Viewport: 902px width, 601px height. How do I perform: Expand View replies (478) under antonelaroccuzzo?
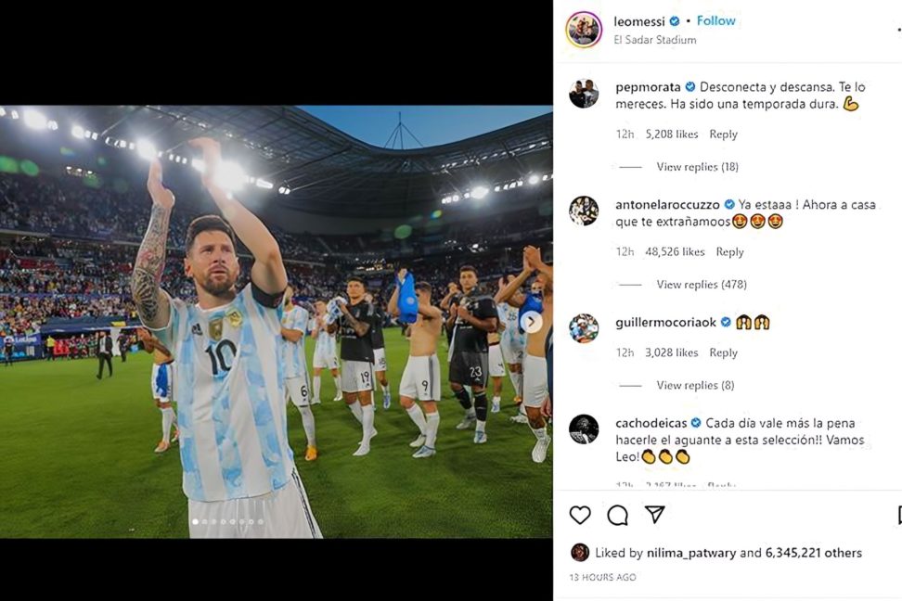tap(702, 284)
